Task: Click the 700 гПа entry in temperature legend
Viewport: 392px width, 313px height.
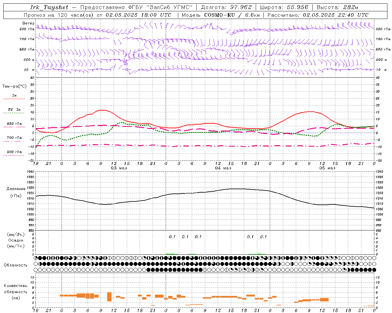Action: coord(14,138)
